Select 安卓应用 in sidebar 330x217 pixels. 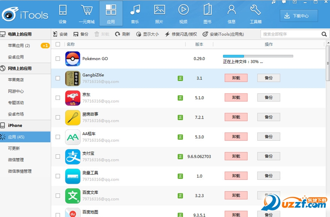point(16,57)
